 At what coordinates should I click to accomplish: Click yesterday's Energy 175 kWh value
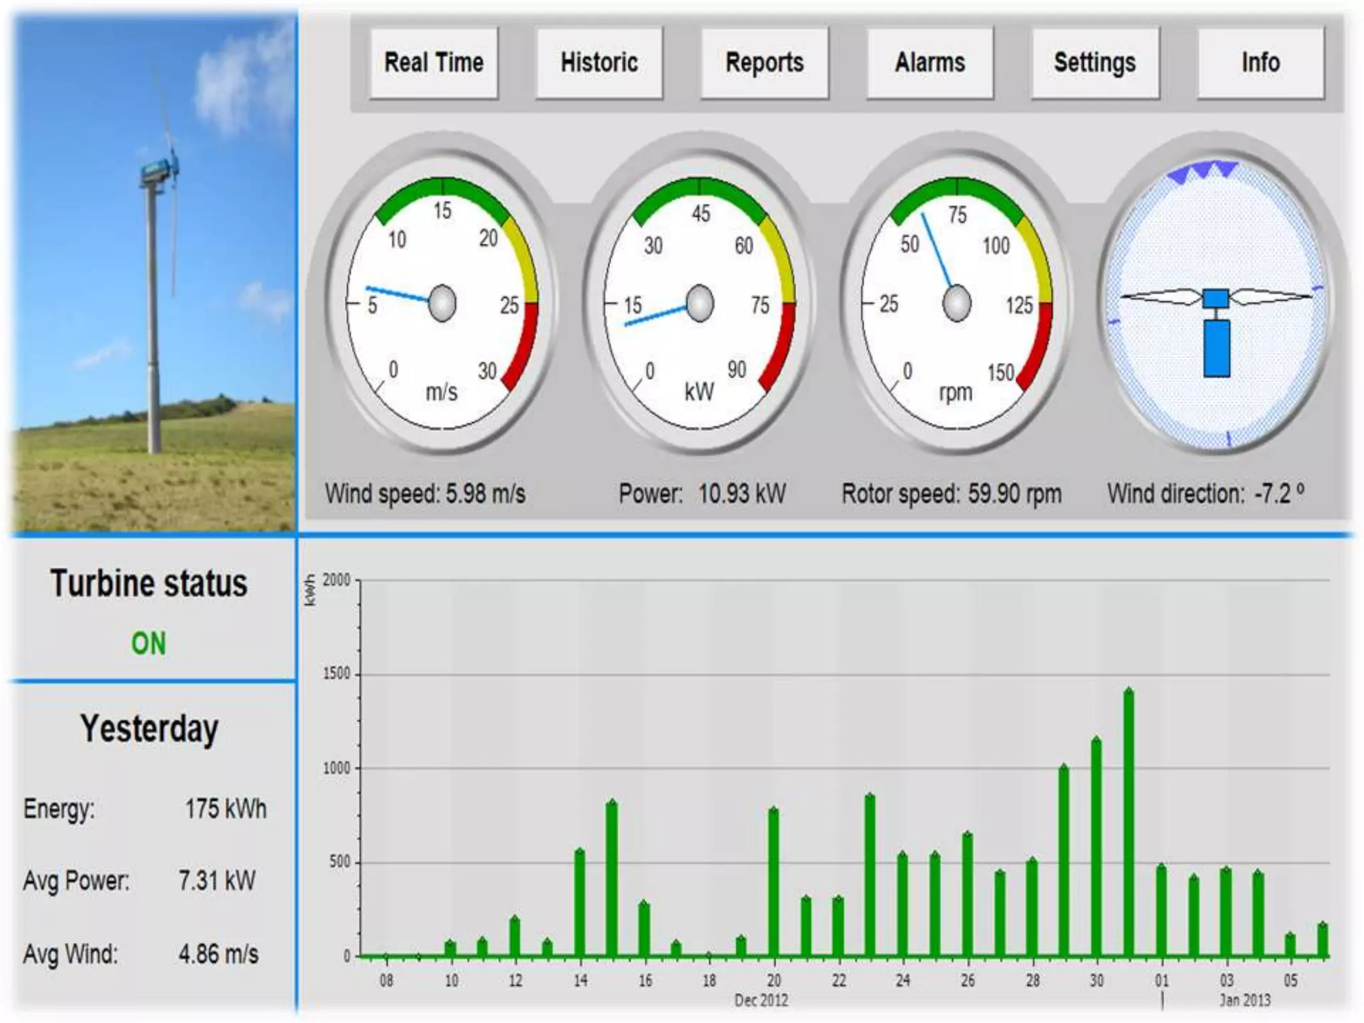click(225, 809)
